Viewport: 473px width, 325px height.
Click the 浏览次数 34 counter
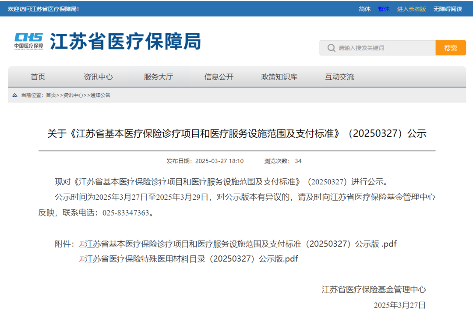(282, 161)
